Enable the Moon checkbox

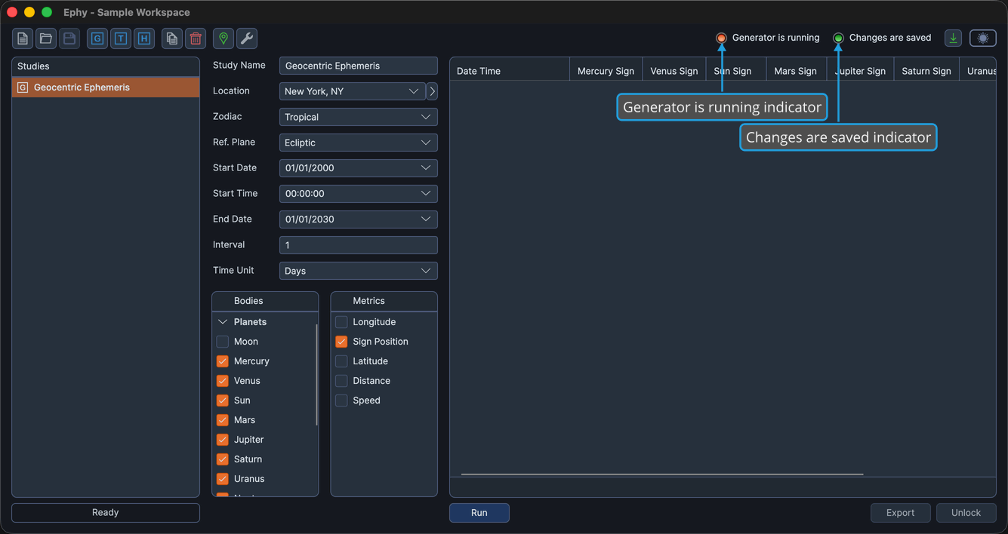(223, 342)
